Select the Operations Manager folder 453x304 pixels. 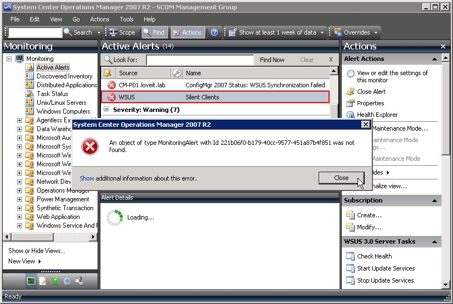click(57, 190)
